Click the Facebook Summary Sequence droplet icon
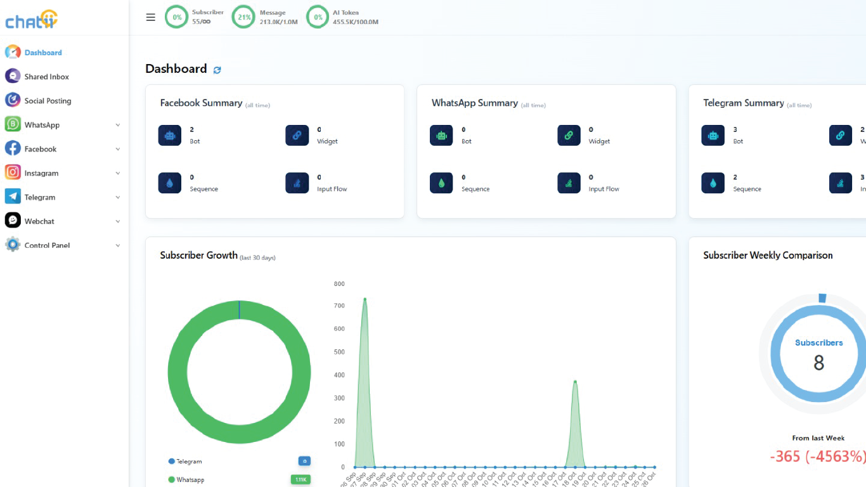Screen dimensions: 866x487 tap(169, 183)
